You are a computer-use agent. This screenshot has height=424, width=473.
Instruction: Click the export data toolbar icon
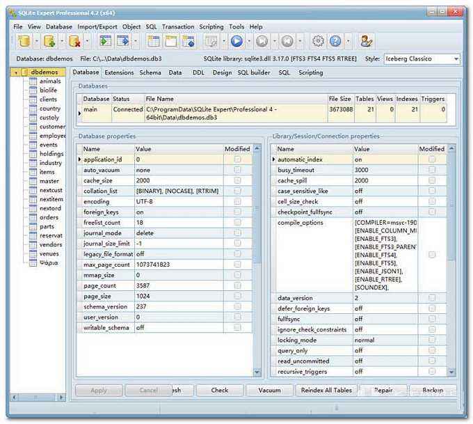[123, 41]
